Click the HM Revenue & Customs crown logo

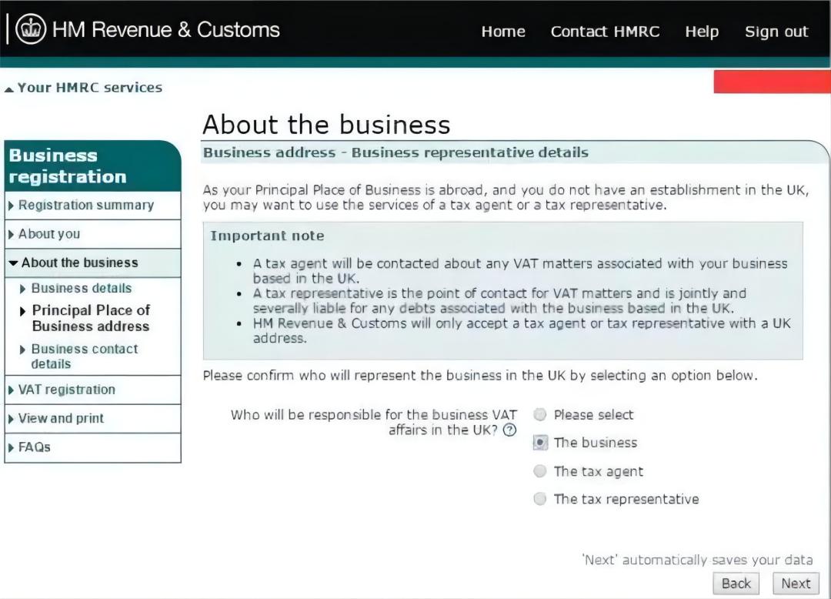31,30
